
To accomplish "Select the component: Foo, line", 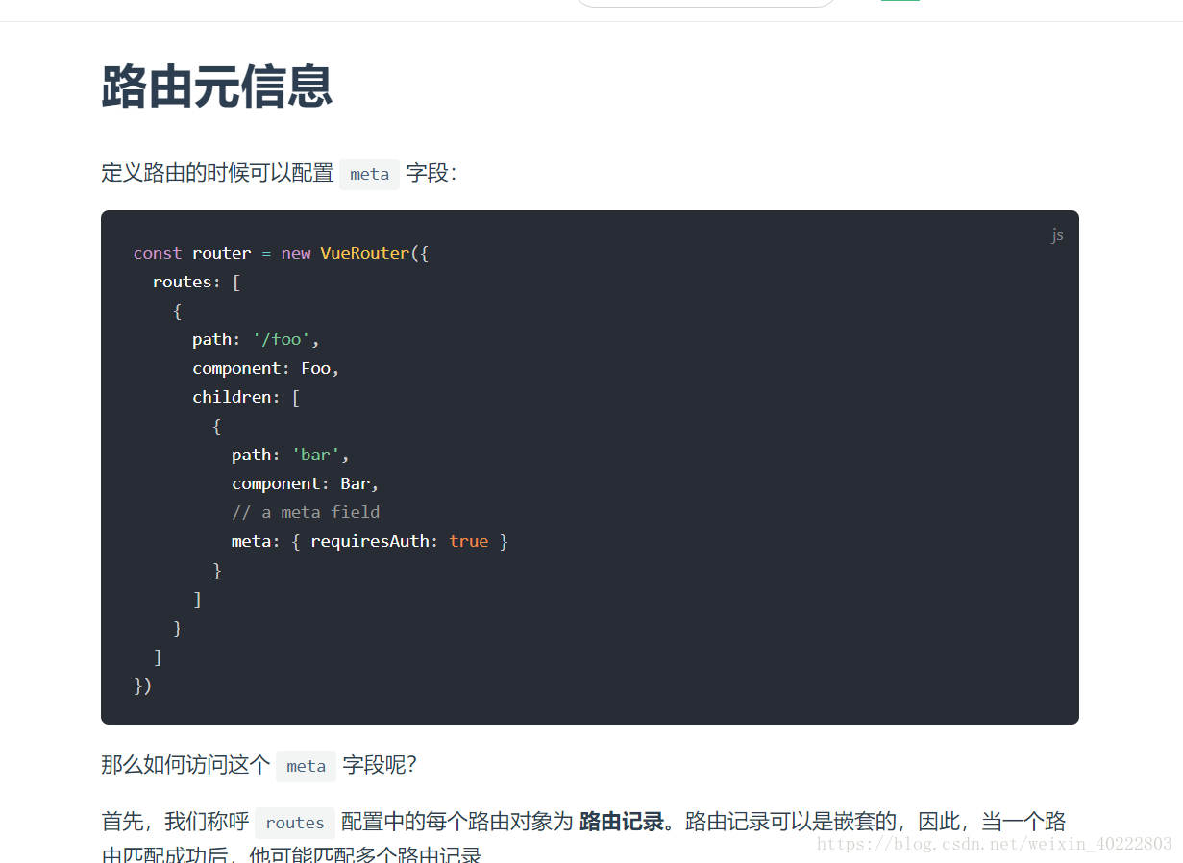I will pyautogui.click(x=266, y=368).
